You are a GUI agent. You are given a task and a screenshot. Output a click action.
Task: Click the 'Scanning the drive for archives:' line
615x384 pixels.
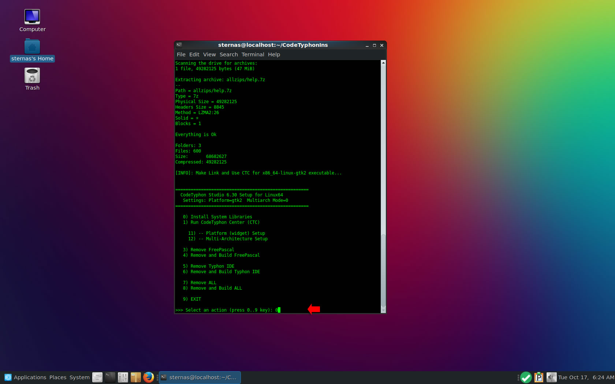click(216, 63)
